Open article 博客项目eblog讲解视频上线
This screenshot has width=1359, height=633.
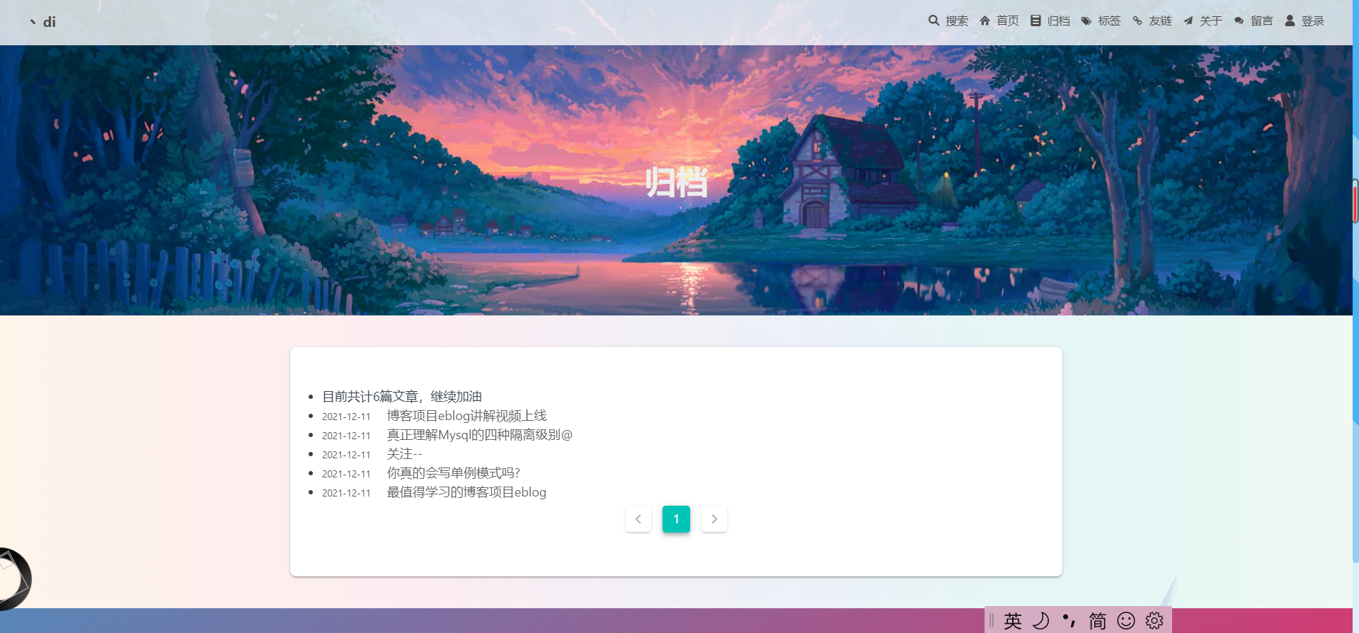tap(466, 416)
